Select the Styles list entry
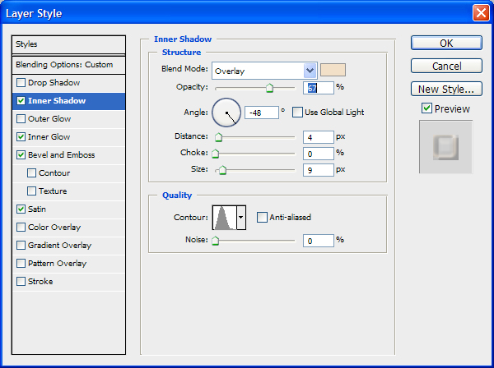The image size is (494, 368). (68, 44)
